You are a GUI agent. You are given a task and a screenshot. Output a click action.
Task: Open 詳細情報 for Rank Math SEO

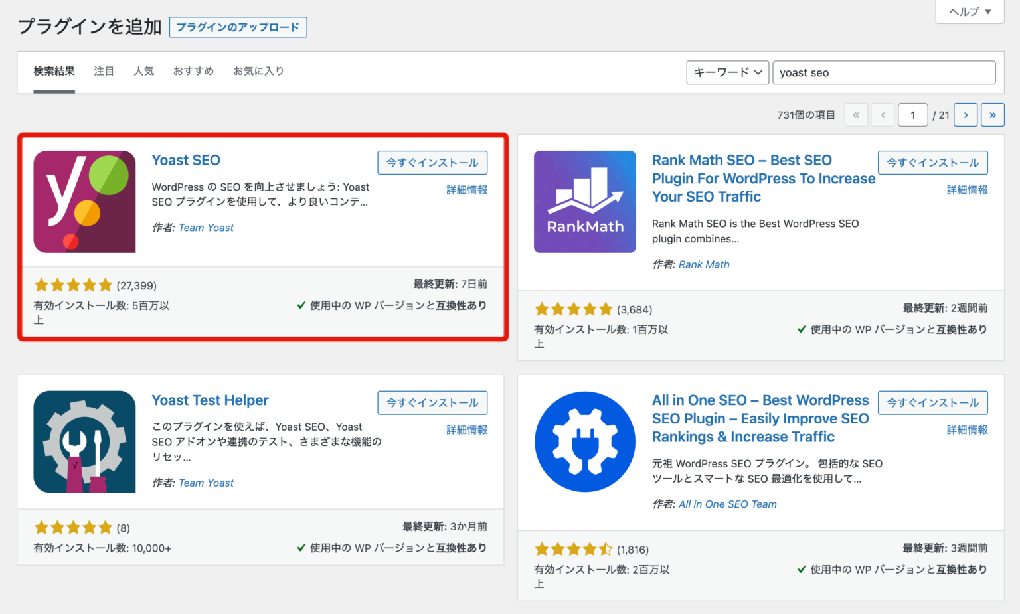click(x=967, y=190)
